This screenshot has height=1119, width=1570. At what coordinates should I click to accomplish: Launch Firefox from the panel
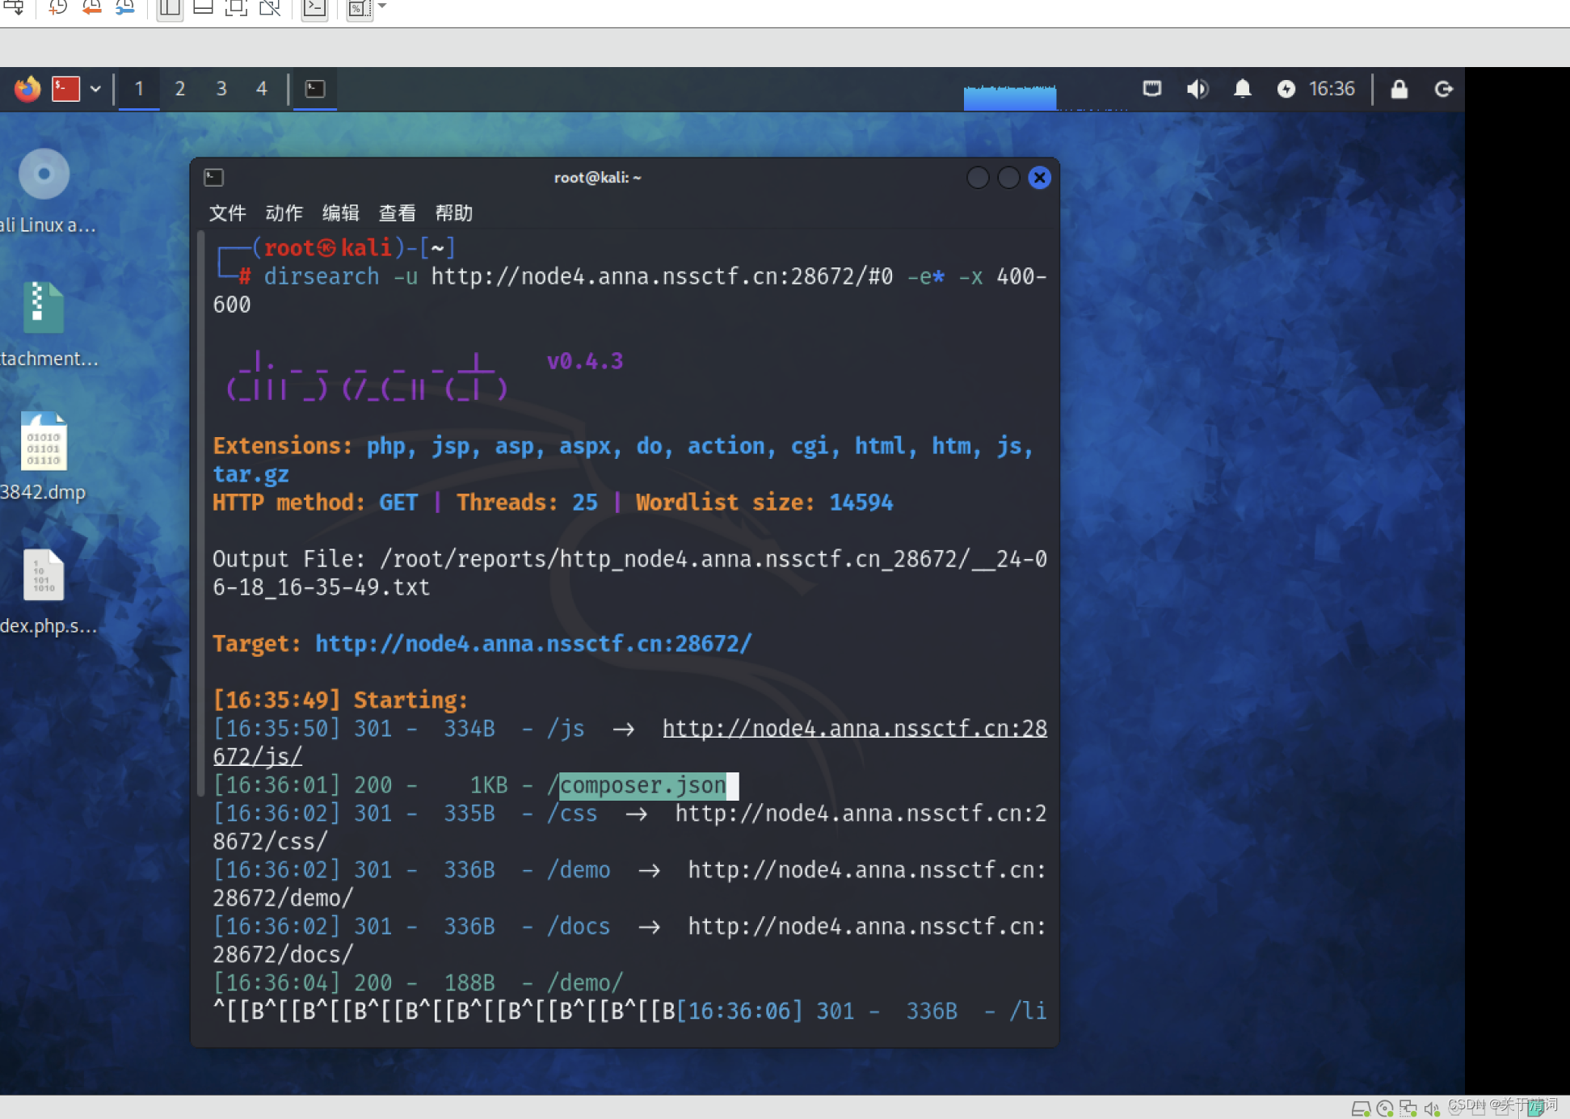(x=27, y=89)
